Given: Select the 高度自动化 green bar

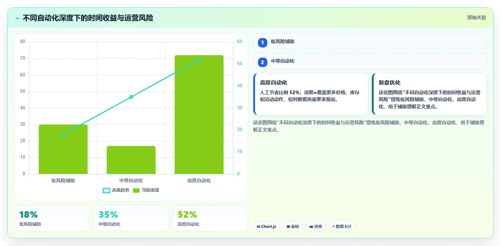Looking at the screenshot, I should 199,114.
